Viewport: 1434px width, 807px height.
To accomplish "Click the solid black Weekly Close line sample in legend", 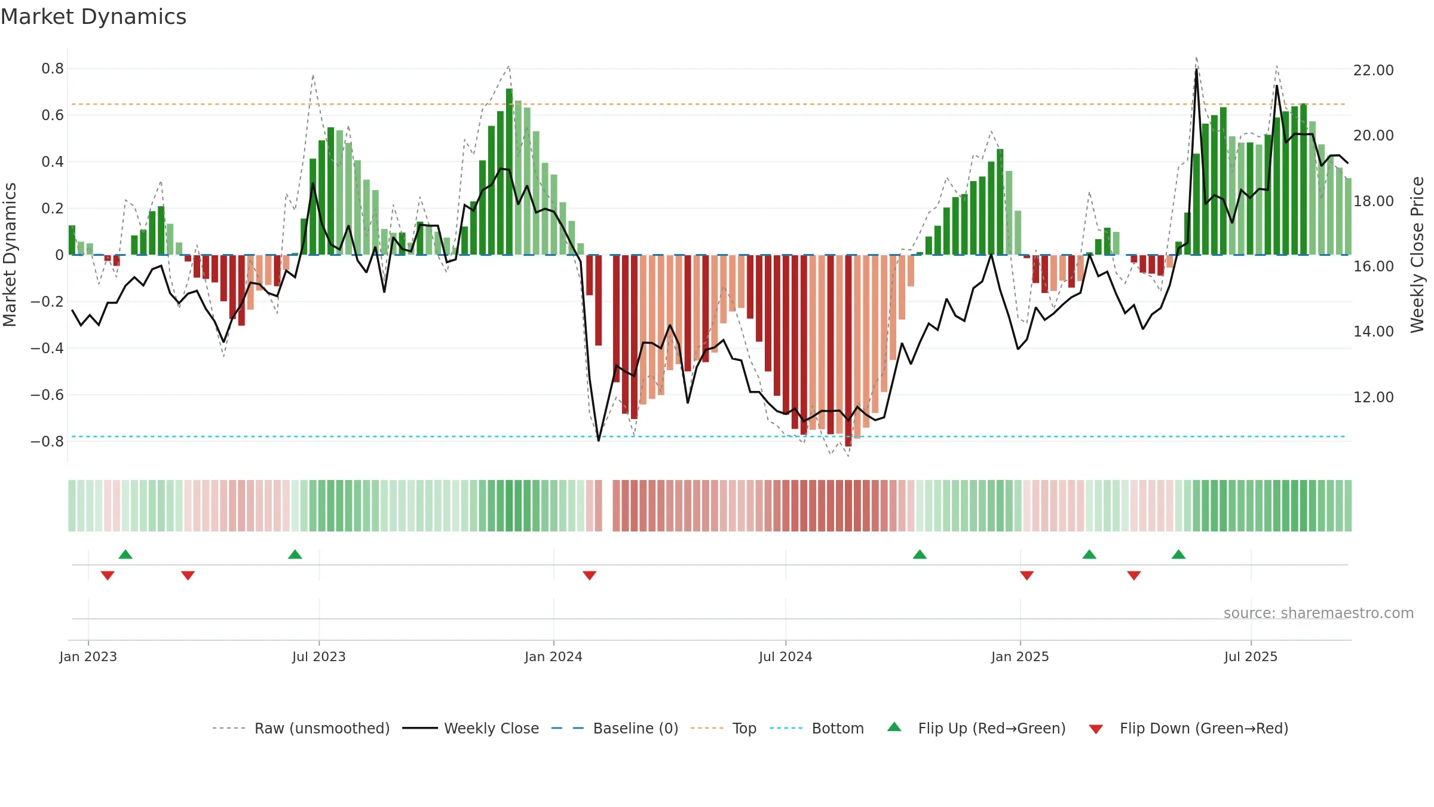I will pyautogui.click(x=419, y=728).
